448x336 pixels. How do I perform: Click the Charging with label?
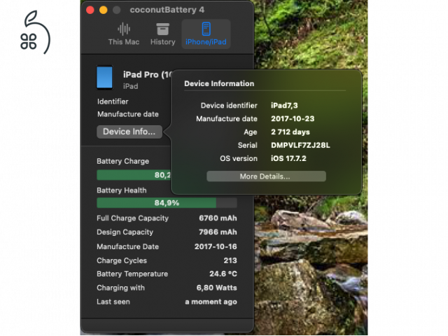120,288
